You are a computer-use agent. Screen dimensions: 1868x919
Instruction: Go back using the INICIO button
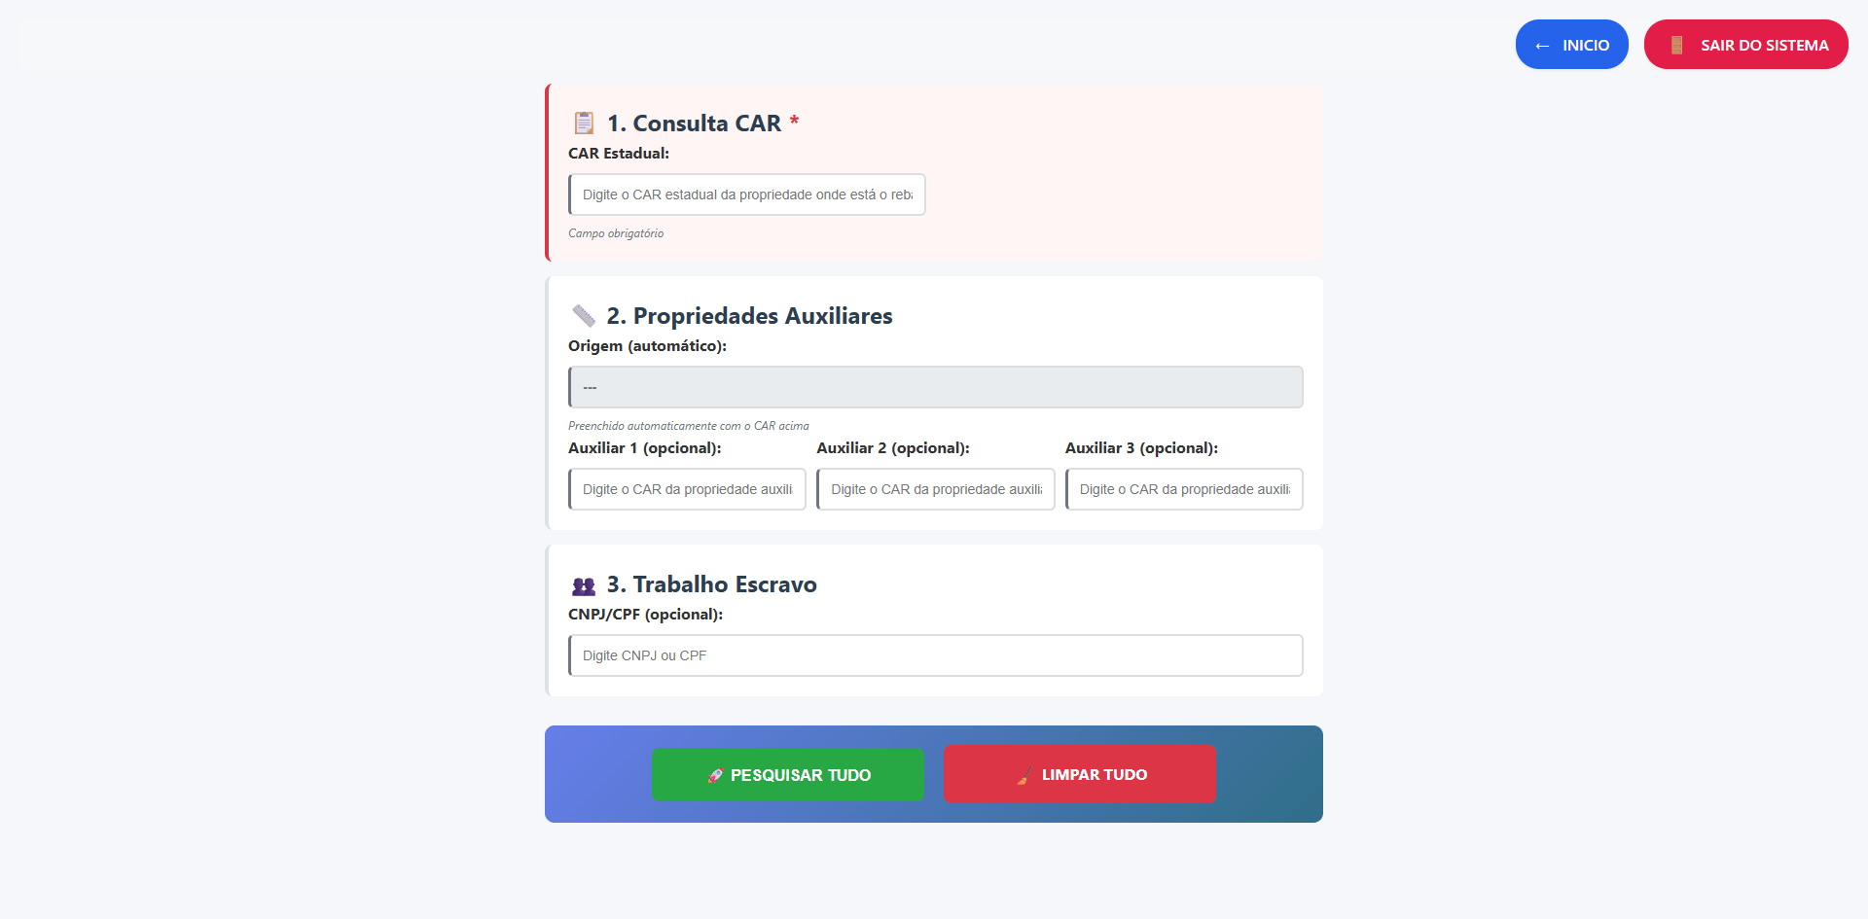click(1571, 45)
